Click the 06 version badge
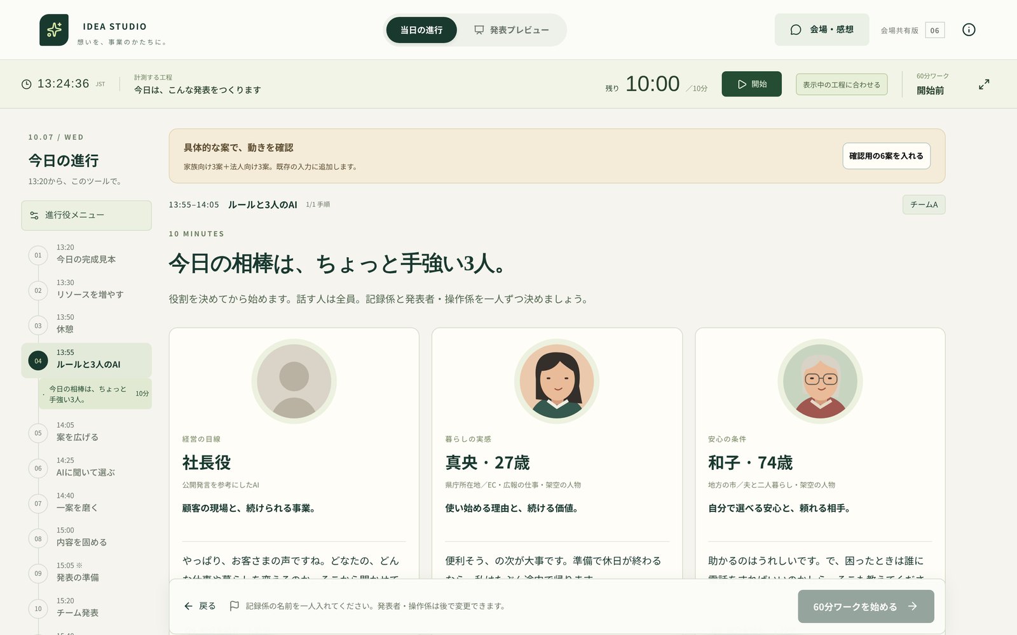This screenshot has height=635, width=1017. click(934, 30)
